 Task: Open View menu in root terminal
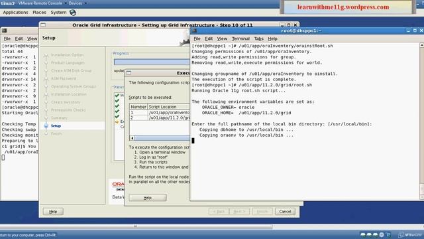click(x=222, y=39)
